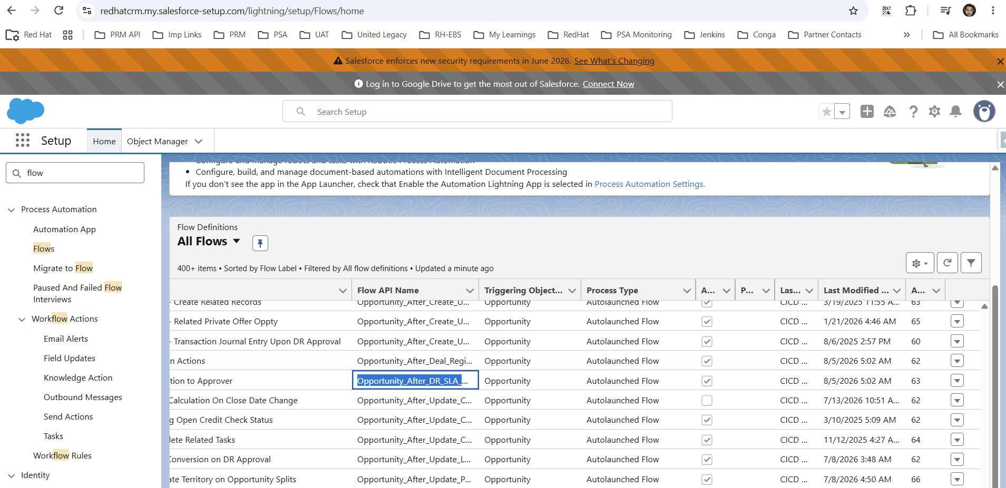
Task: Toggle Active checkbox for Related Private Offer Oppty
Action: click(x=707, y=322)
